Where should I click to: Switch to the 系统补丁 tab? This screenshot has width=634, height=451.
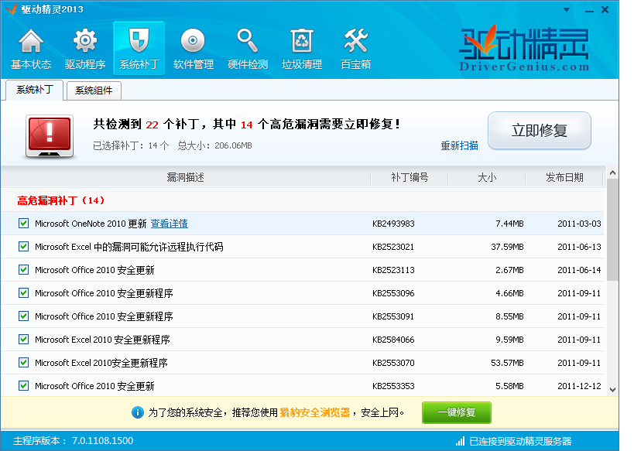(x=34, y=90)
